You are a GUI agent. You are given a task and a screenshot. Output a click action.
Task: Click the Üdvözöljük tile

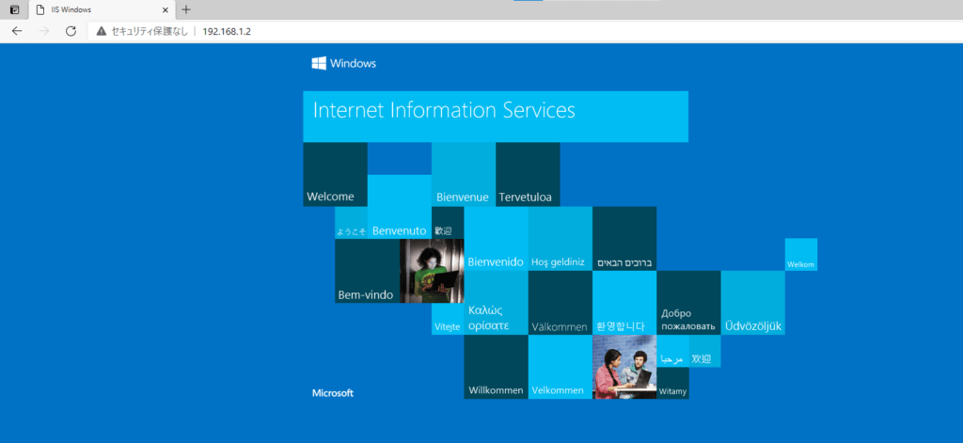(x=753, y=303)
